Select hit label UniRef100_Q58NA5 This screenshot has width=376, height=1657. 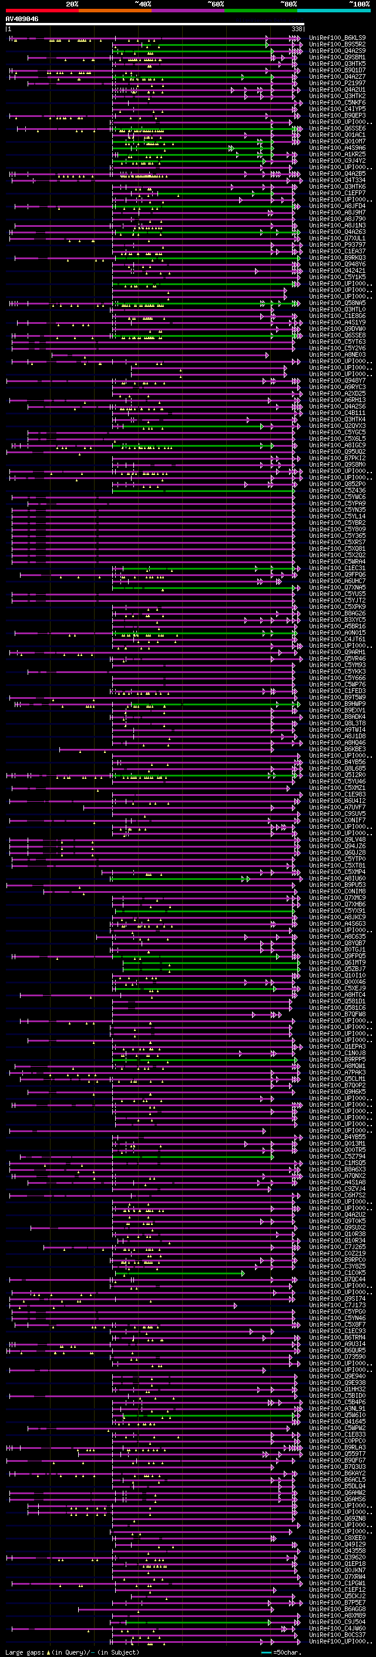tap(337, 303)
